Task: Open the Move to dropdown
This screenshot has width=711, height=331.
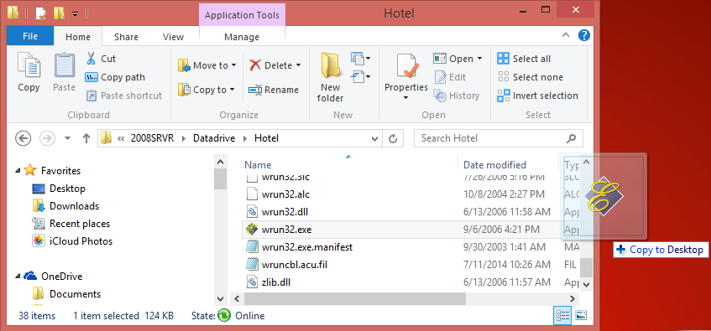Action: 207,65
